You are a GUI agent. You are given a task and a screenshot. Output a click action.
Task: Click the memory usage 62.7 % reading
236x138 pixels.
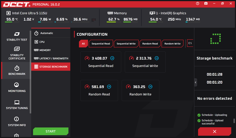(114, 19)
